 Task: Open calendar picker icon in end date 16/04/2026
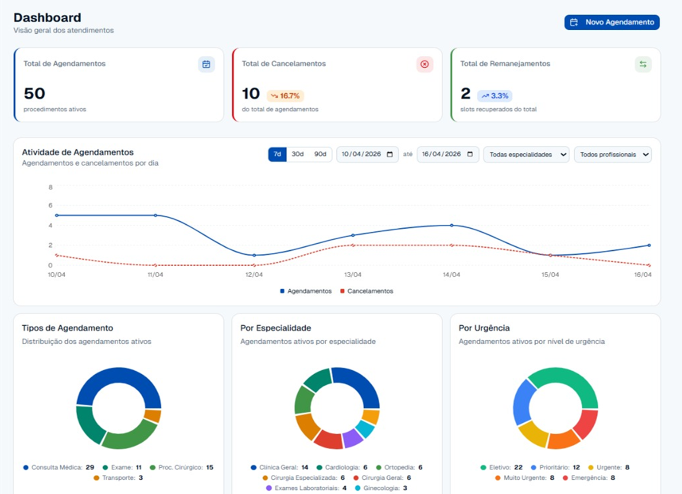tap(470, 154)
